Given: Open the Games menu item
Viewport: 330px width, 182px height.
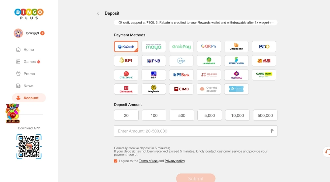Looking at the screenshot, I should click(29, 62).
